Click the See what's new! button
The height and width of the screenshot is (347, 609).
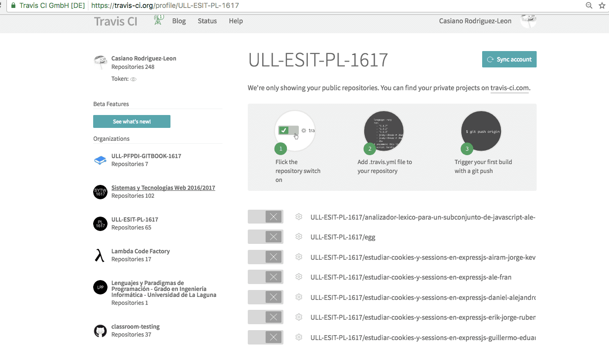[x=132, y=121]
